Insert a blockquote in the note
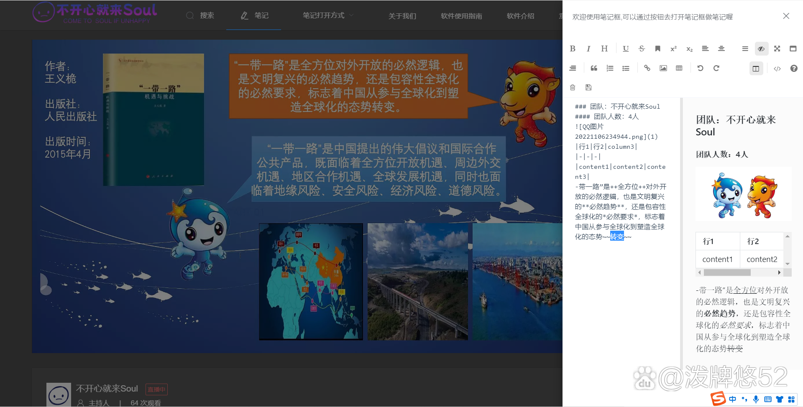This screenshot has height=407, width=803. pyautogui.click(x=594, y=68)
